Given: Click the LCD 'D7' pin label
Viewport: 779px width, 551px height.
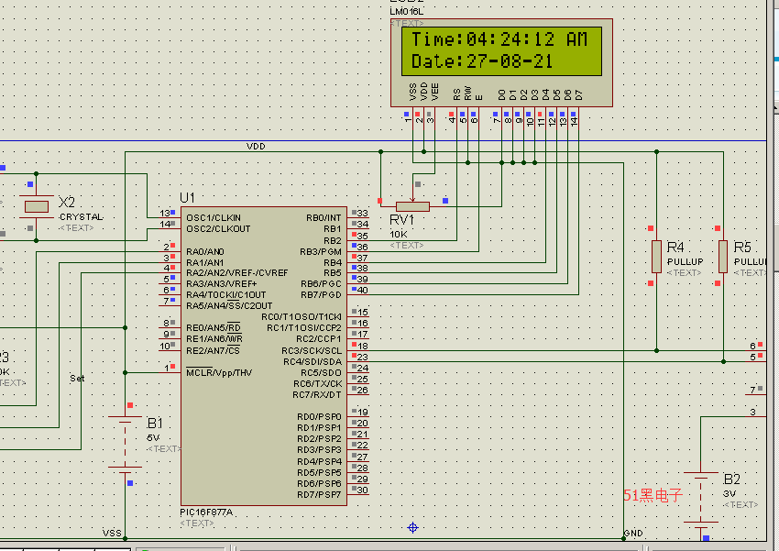Looking at the screenshot, I should [579, 95].
